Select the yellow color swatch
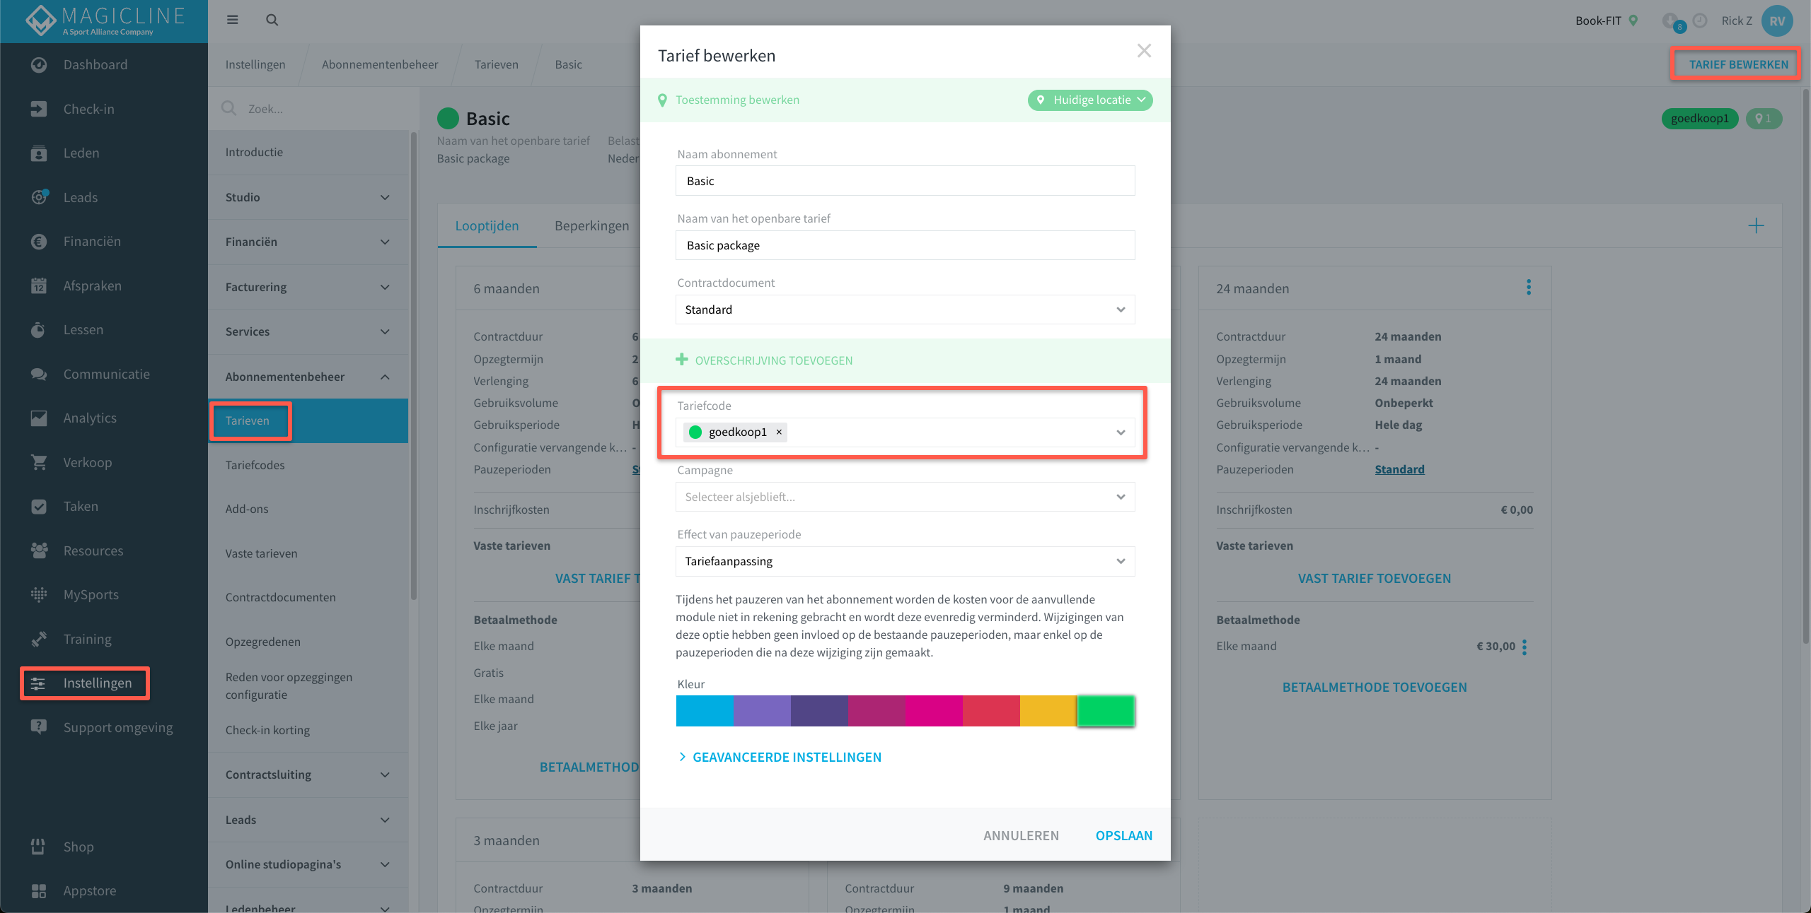 coord(1048,711)
